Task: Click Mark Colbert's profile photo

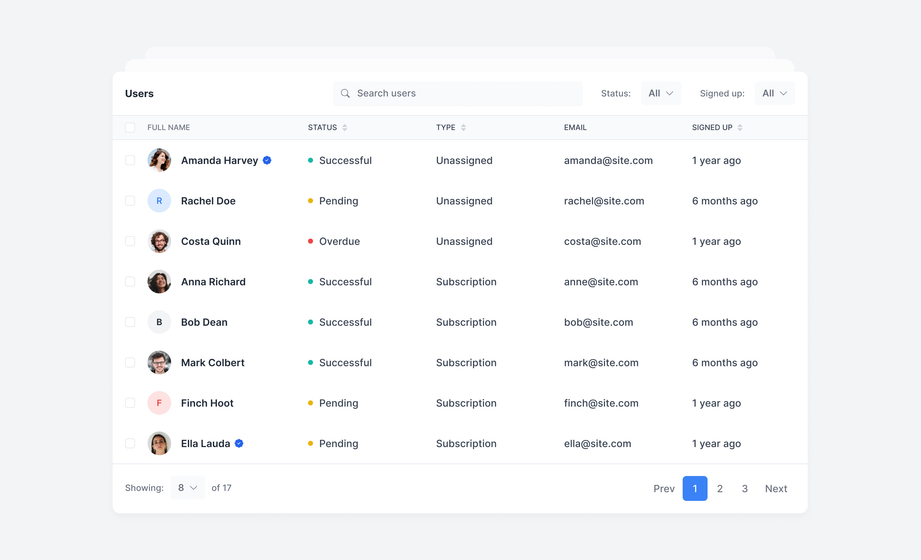Action: (x=159, y=362)
